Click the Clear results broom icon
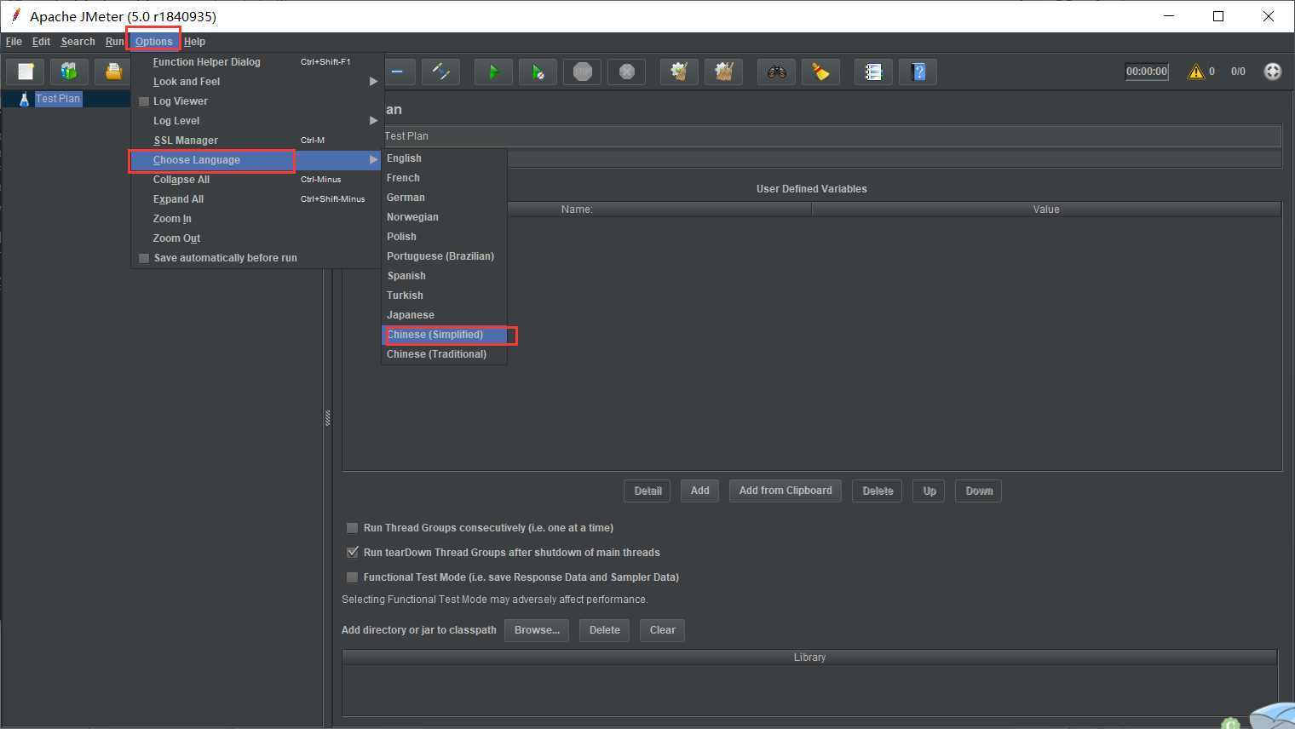This screenshot has width=1295, height=729. (x=679, y=72)
